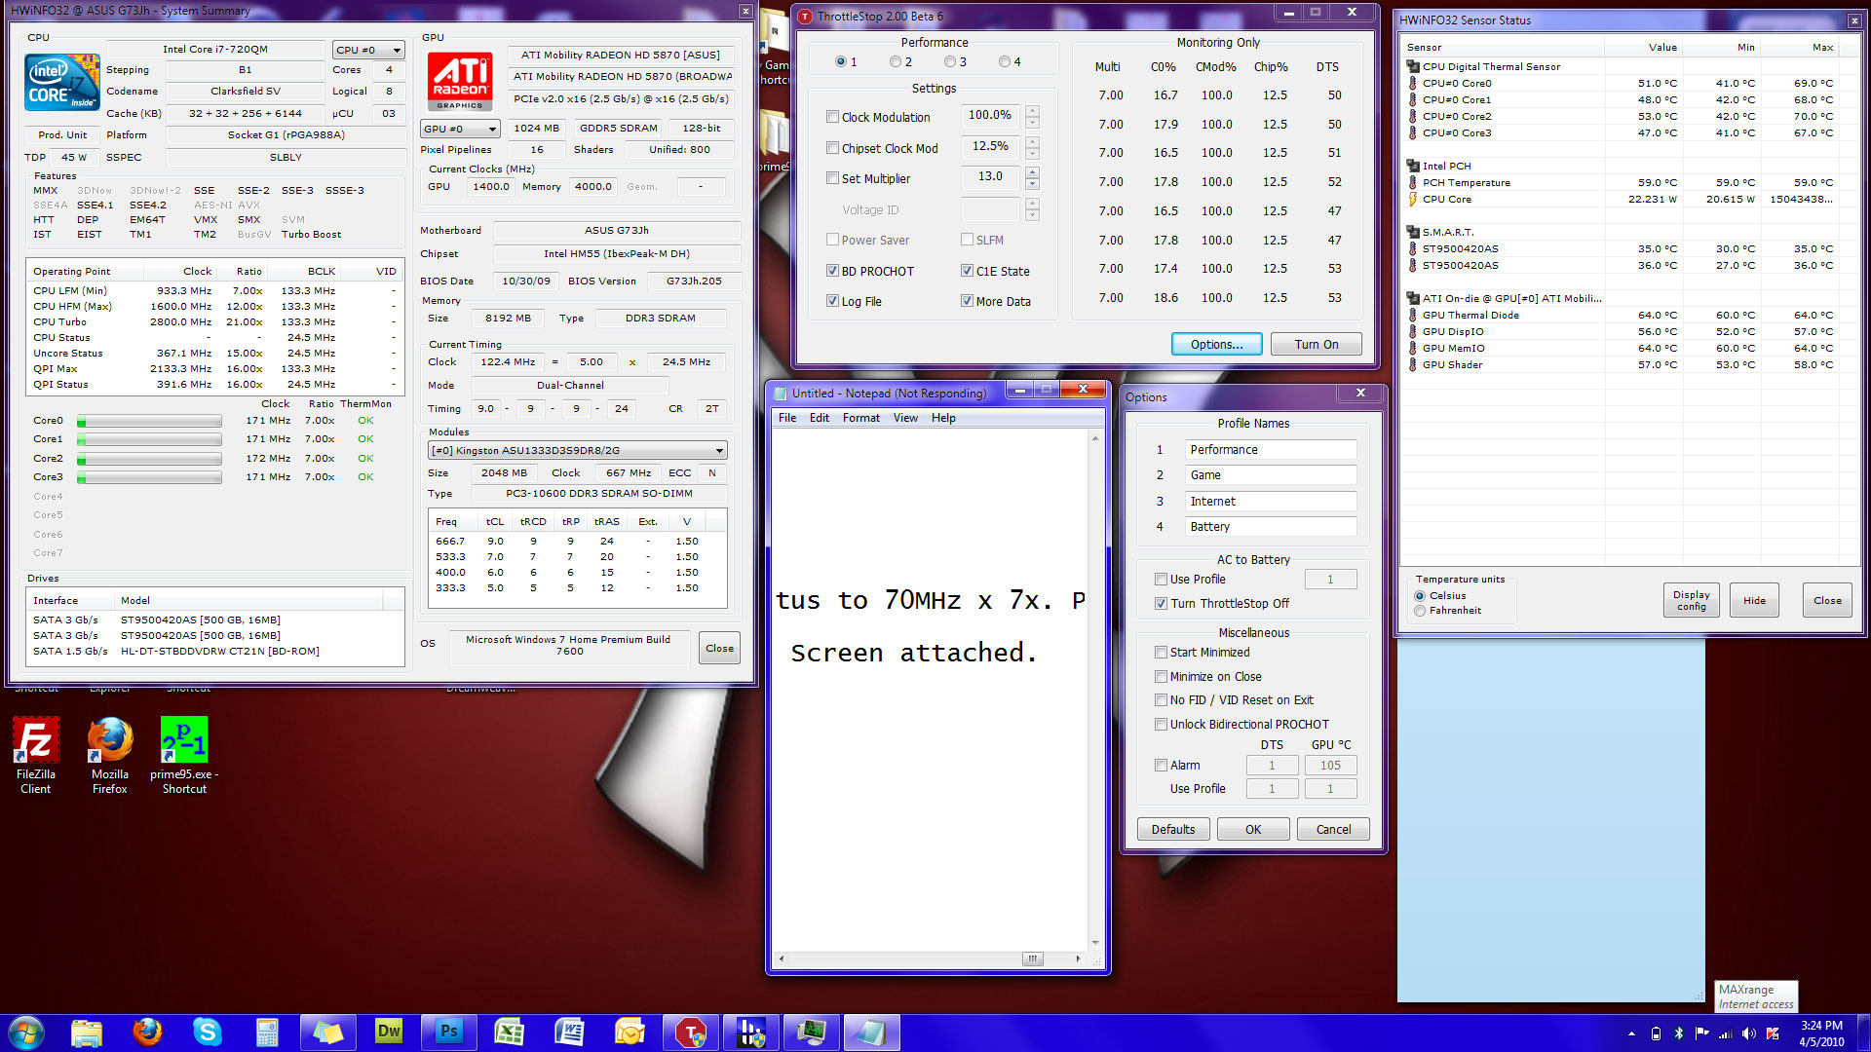Open the Edit menu in Notepad
1871x1052 pixels.
click(820, 418)
